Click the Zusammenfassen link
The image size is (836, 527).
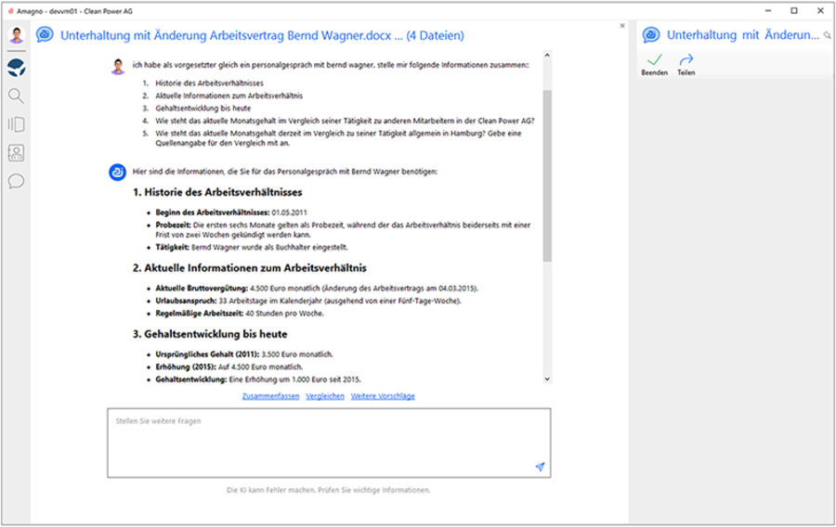pyautogui.click(x=271, y=396)
